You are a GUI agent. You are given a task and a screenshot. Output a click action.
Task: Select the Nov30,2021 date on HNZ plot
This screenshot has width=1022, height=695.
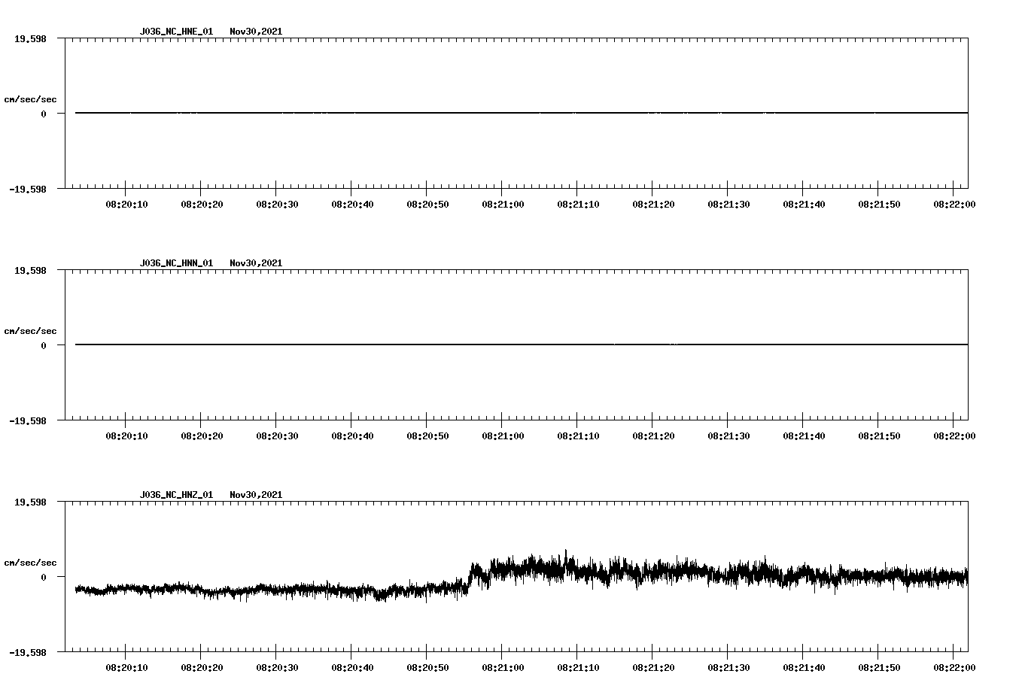point(256,495)
